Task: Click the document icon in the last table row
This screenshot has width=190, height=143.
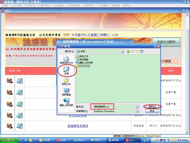Action: (x=20, y=125)
